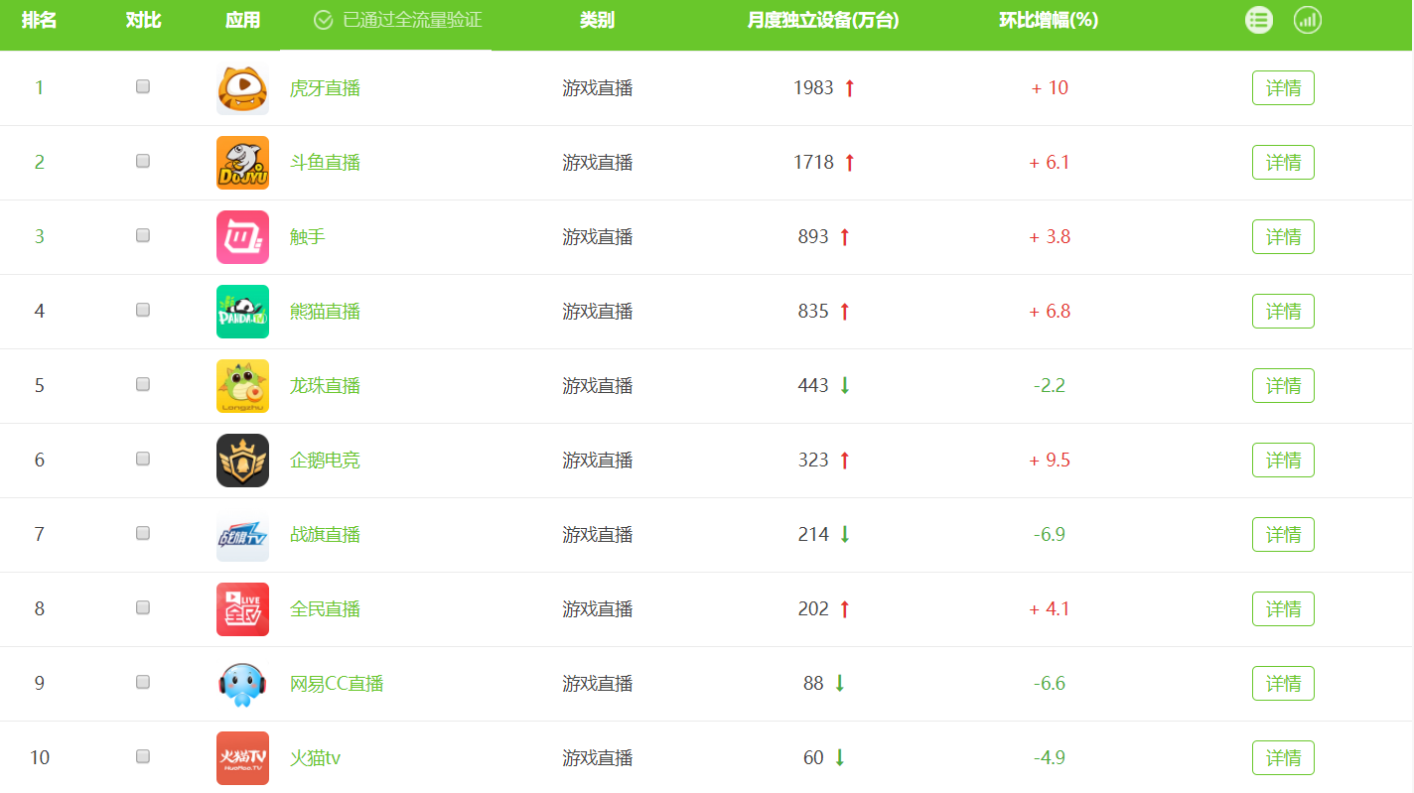Open the 龙珠直播 app icon
Screen dimensions: 1414x793
point(242,386)
